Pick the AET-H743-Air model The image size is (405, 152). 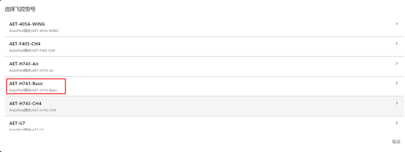pos(24,64)
